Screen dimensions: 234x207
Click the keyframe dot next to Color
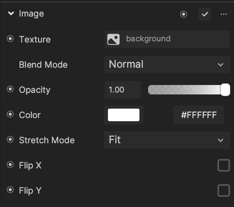10,115
